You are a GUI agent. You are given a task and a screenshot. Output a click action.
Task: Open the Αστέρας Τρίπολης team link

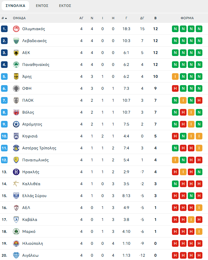39,148
